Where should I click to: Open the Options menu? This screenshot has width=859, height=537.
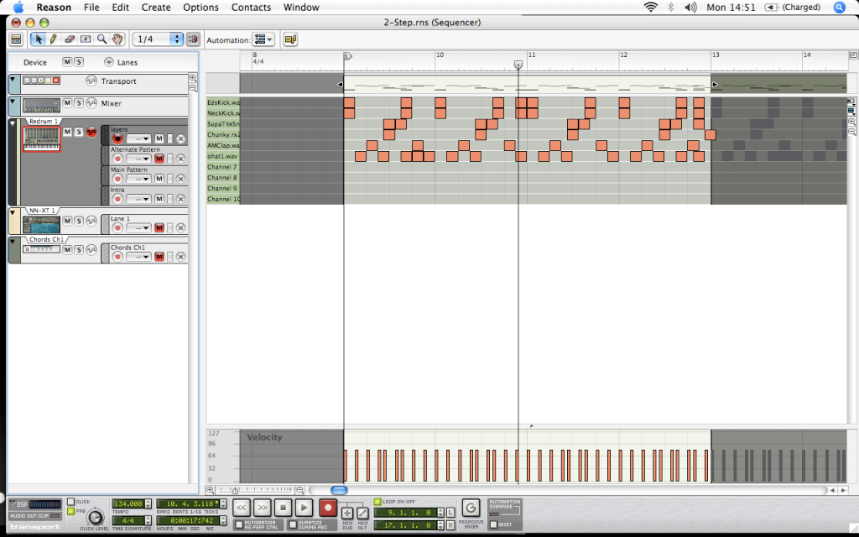pyautogui.click(x=200, y=8)
